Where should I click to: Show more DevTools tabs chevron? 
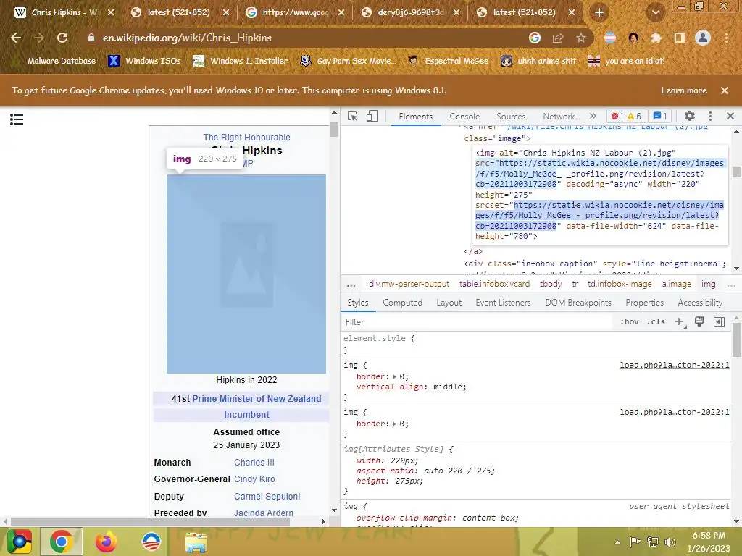593,117
